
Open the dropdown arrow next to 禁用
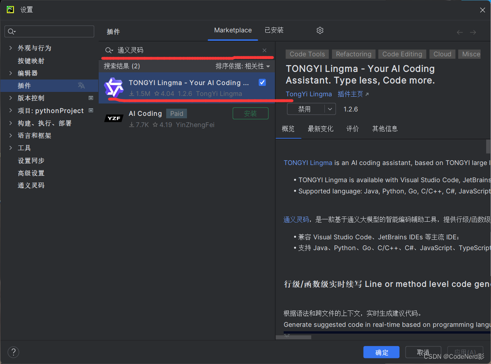click(330, 109)
